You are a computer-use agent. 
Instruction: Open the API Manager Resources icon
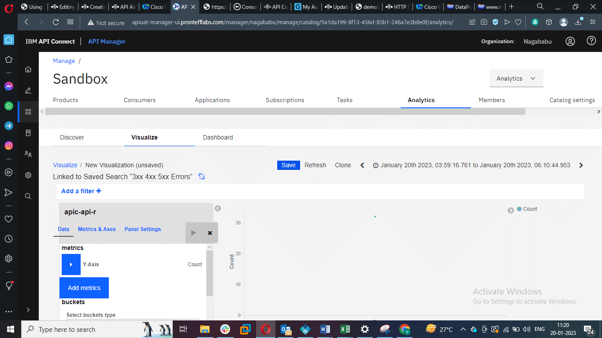pyautogui.click(x=28, y=133)
